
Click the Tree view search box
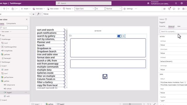point(14,28)
